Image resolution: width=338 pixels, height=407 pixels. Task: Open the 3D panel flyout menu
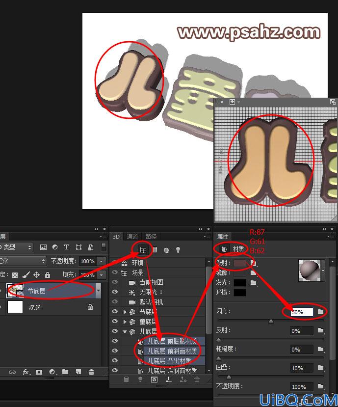[207, 237]
